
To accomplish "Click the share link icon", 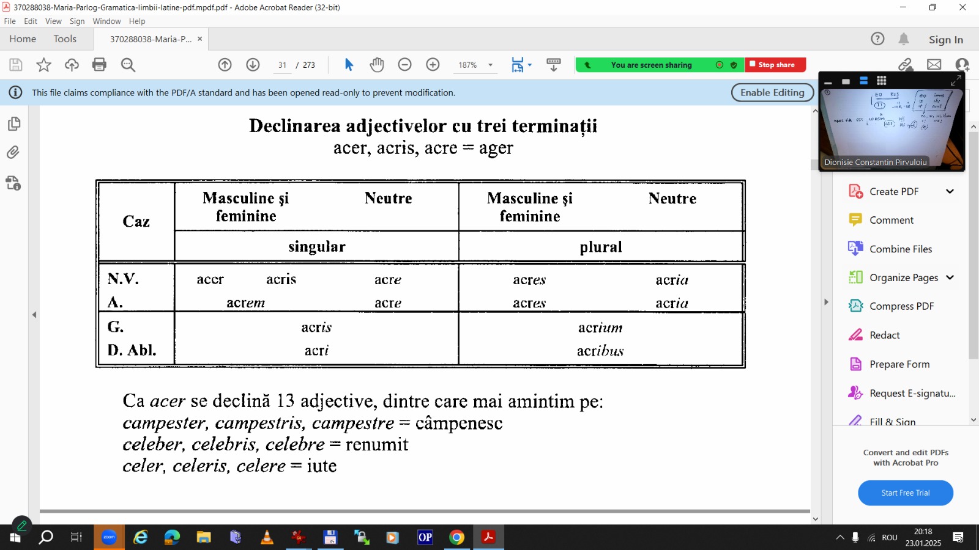I will tap(906, 65).
